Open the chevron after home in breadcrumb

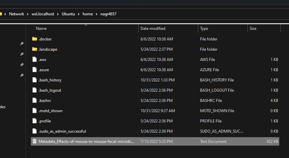point(96,14)
